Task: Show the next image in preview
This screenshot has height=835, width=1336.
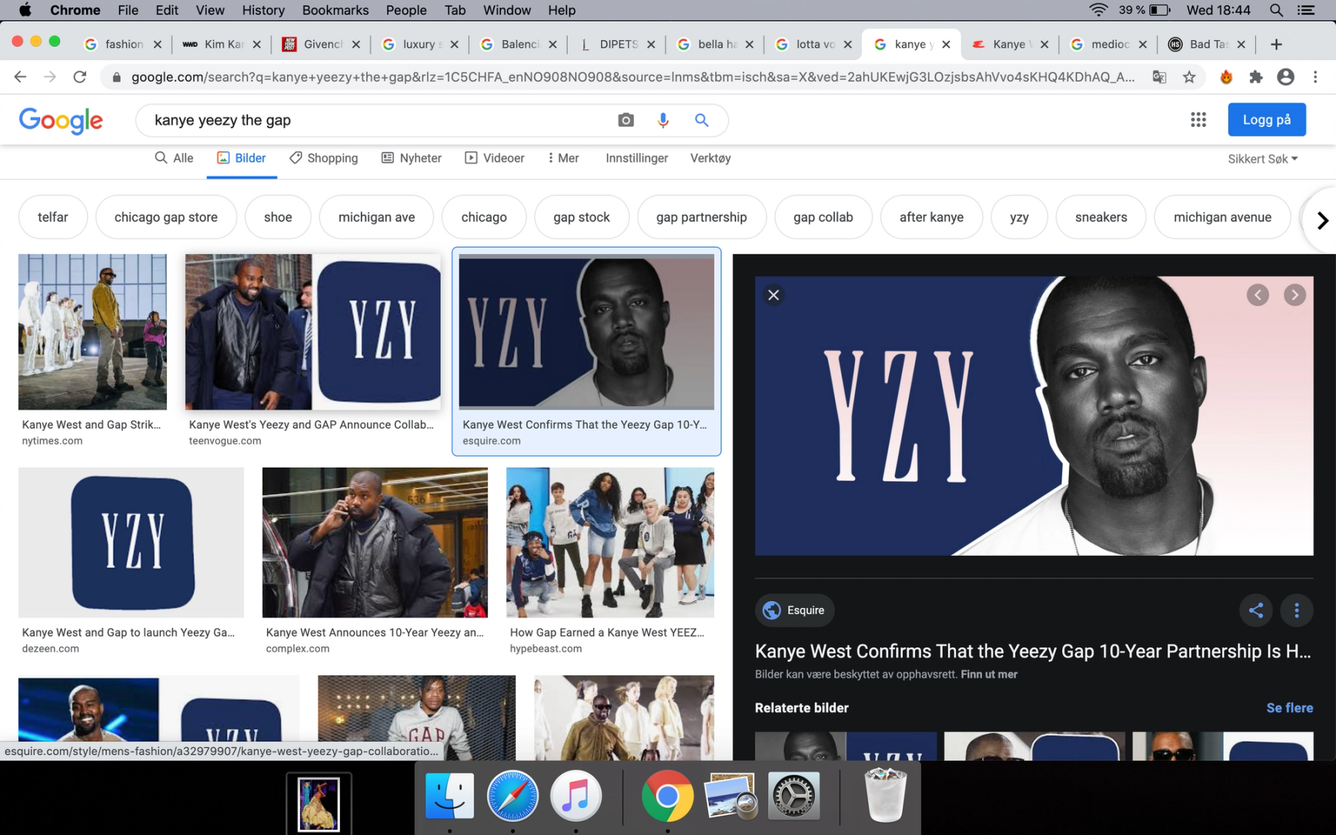Action: coord(1294,295)
